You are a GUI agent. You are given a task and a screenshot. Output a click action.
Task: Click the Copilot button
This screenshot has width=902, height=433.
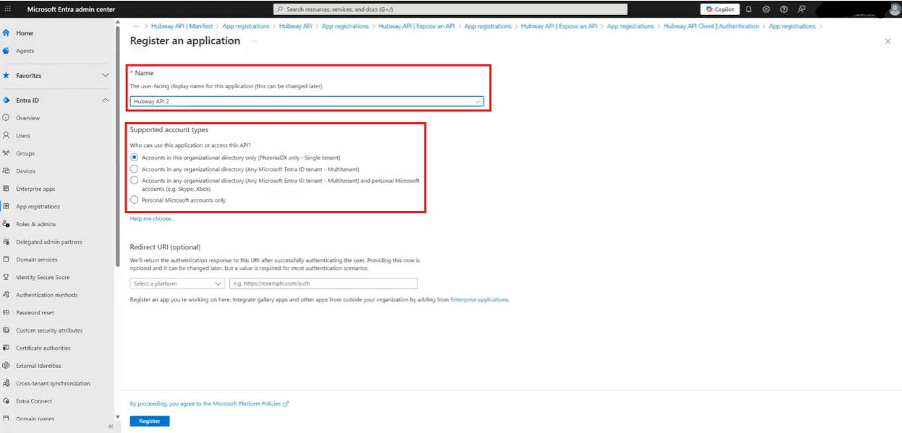point(720,9)
